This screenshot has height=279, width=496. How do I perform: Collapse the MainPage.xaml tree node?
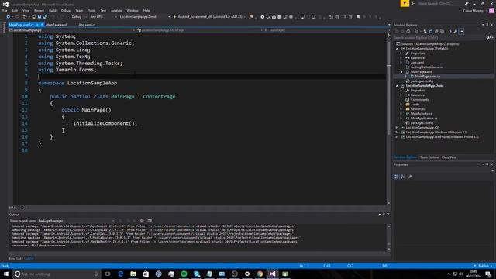click(401, 72)
